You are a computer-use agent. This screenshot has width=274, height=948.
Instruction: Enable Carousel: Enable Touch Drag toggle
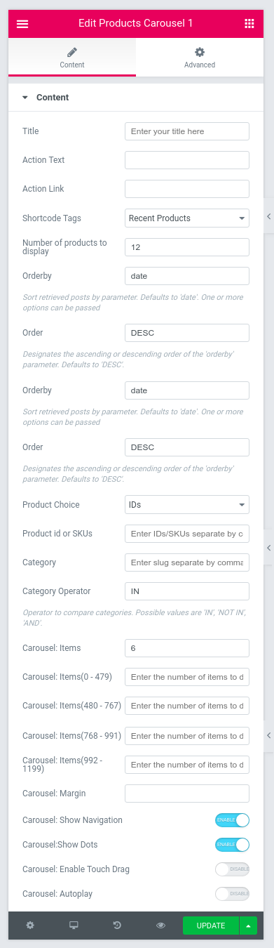point(232,869)
